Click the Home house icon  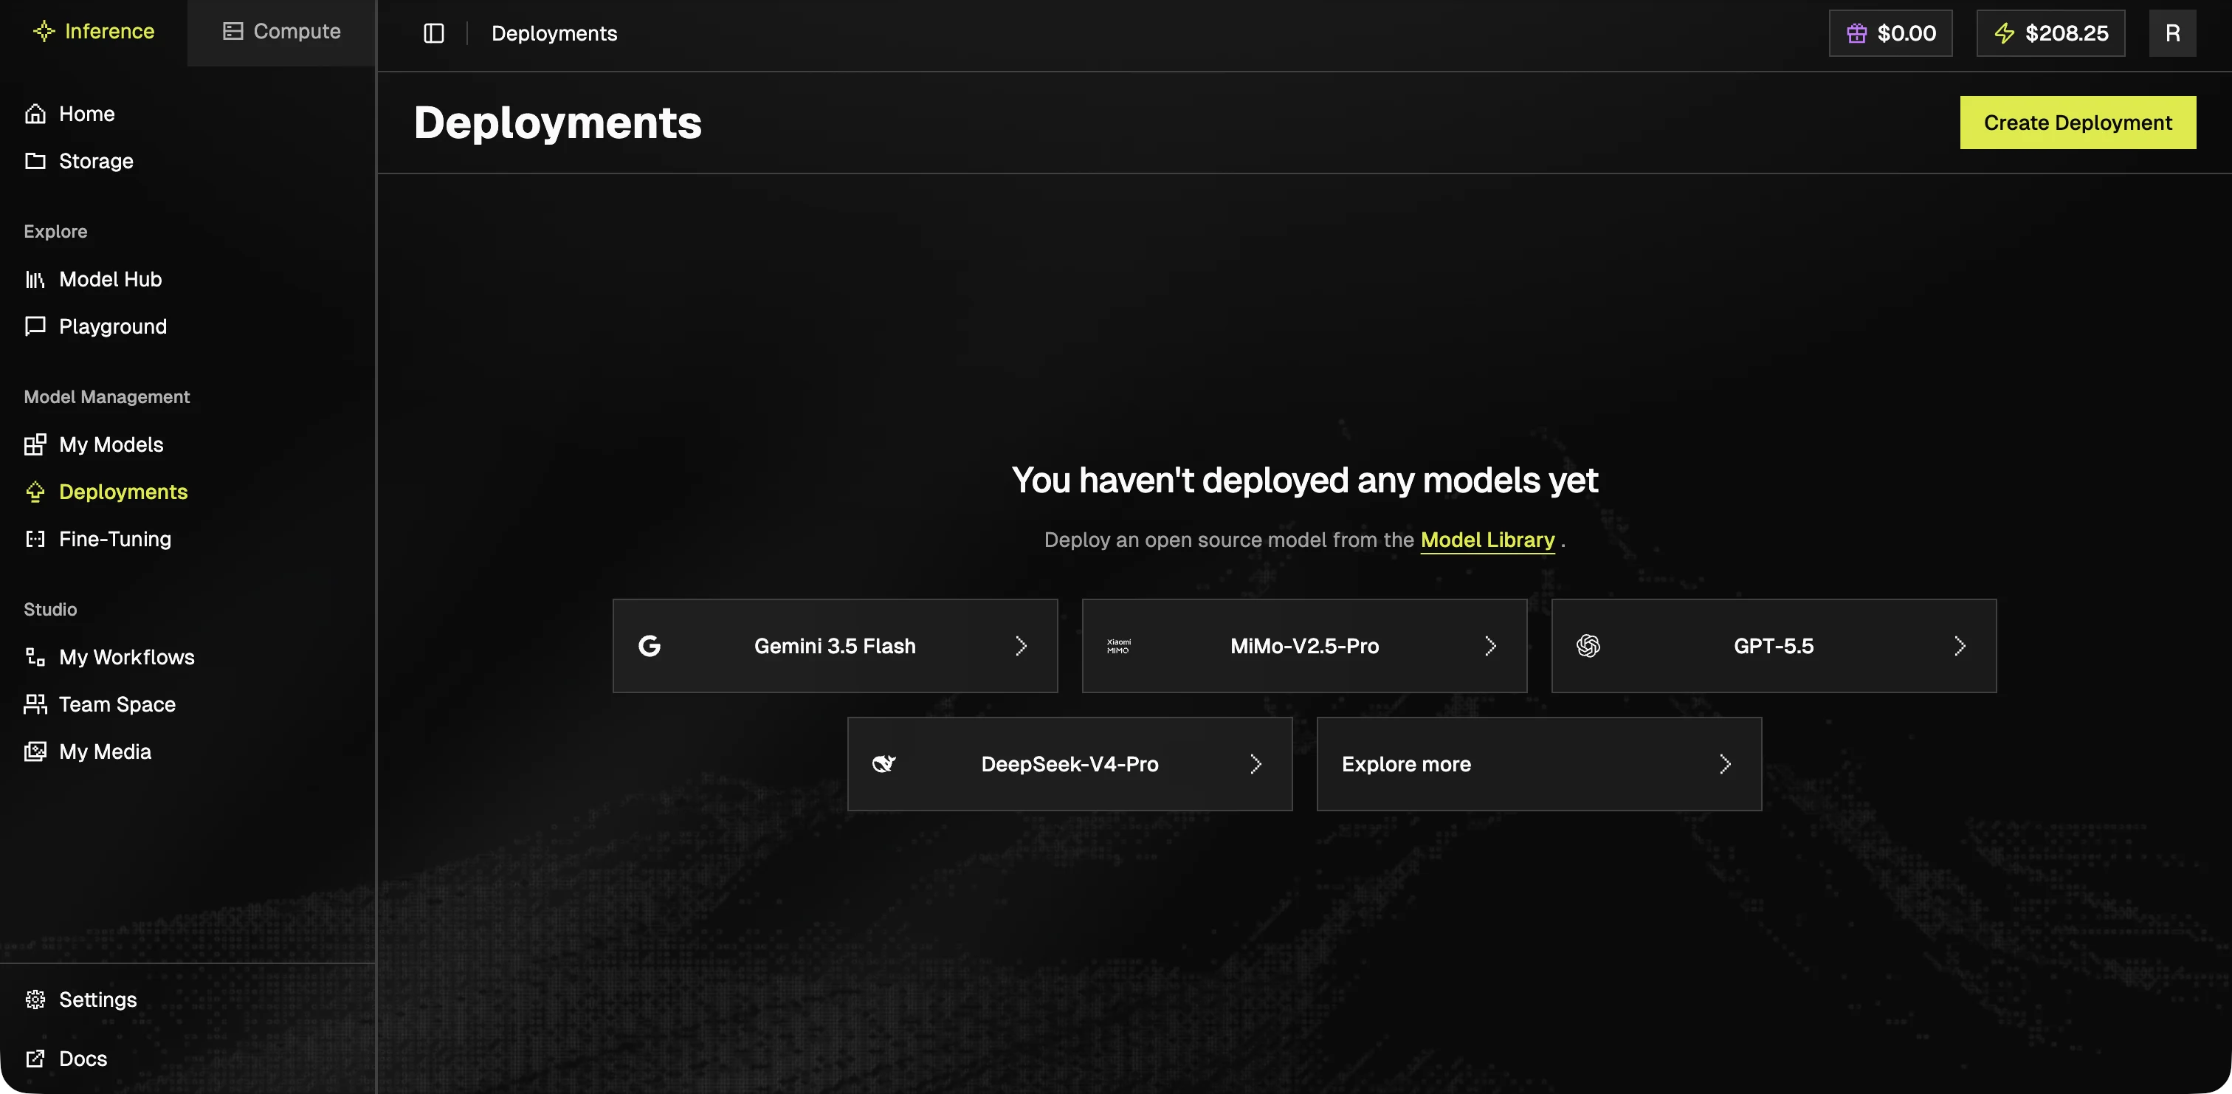point(35,114)
